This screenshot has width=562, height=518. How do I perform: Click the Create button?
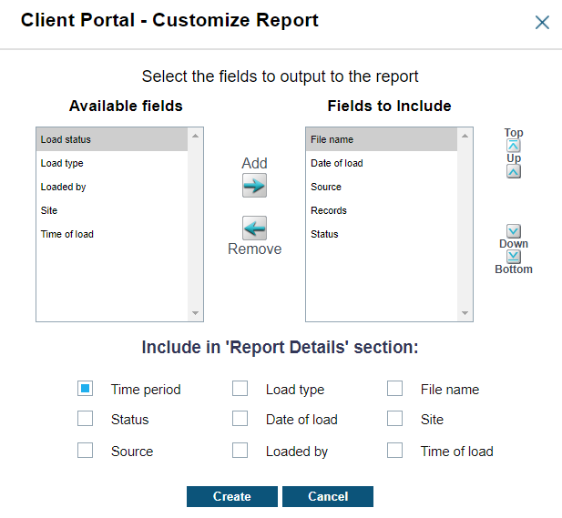[231, 496]
